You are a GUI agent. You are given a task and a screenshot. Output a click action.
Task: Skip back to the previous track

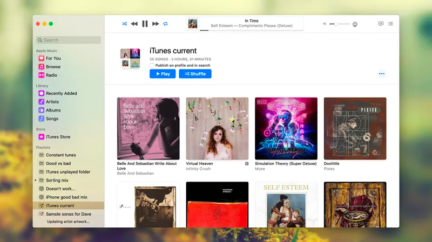pos(134,24)
